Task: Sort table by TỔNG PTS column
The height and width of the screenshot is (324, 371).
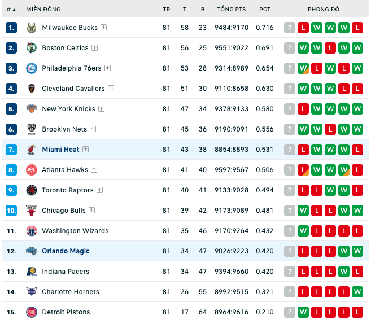Action: click(x=232, y=10)
